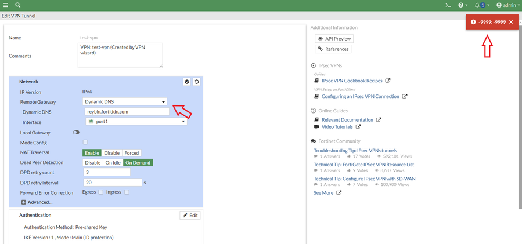Click external link icon beside Cookbook Recipes
Screen dimensions: 522x244
[x=388, y=81]
